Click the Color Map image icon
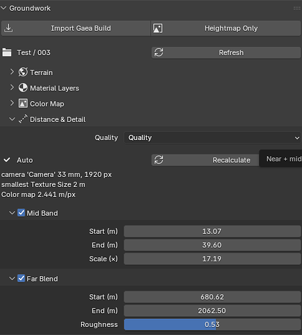Viewport: 302px width, 335px height. tap(23, 103)
